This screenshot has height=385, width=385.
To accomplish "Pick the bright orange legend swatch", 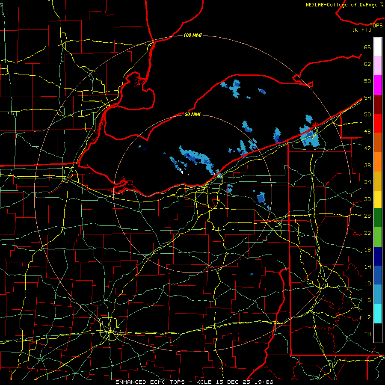I will tap(378, 162).
